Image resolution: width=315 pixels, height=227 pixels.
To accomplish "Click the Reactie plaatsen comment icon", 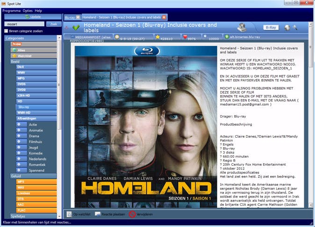I will tap(98, 214).
